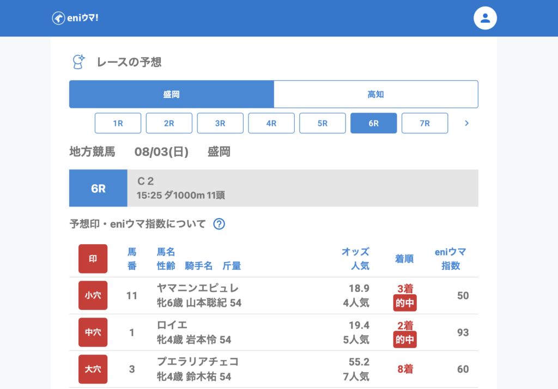The width and height of the screenshot is (558, 389).
Task: Open 予想印・eniウマ指数について explanation link
Action: point(137,224)
